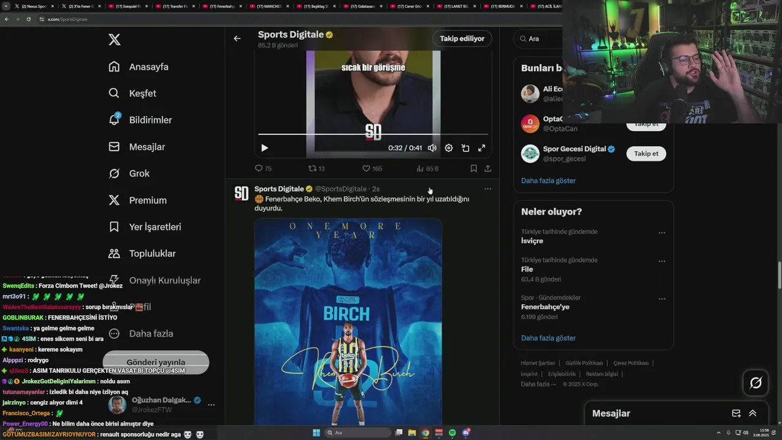
Task: Click Daha fazla göster under suggestions
Action: point(548,180)
